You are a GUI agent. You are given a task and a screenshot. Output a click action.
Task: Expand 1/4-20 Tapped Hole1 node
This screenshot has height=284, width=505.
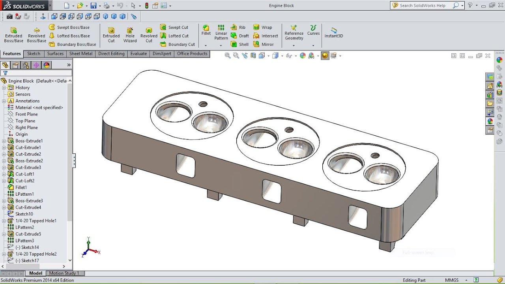[4, 221]
